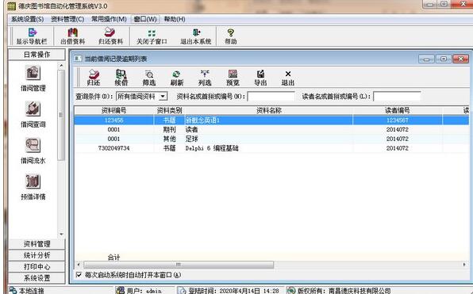Viewport: 473px width, 294px height.
Task: Sort by the 资料名称 column header
Action: tap(268, 110)
